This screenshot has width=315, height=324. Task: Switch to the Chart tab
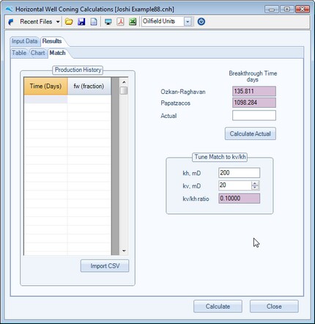click(38, 53)
